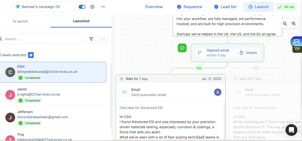Click the B sender avatar

(218, 92)
